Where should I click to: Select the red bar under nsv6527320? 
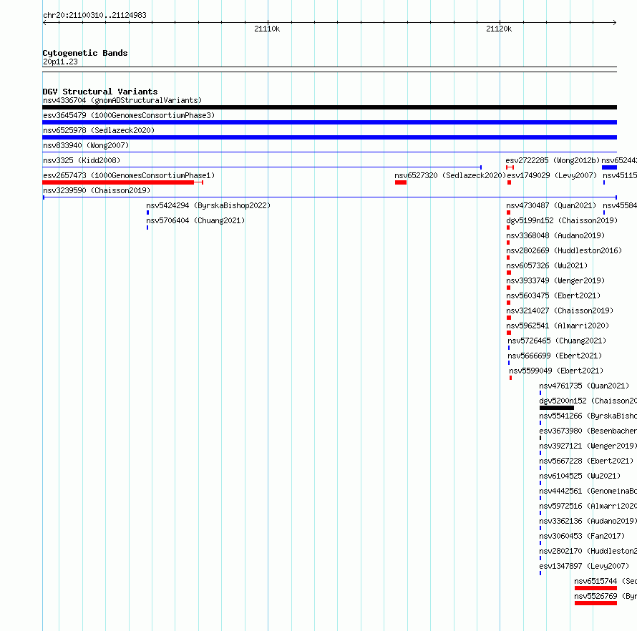[401, 182]
